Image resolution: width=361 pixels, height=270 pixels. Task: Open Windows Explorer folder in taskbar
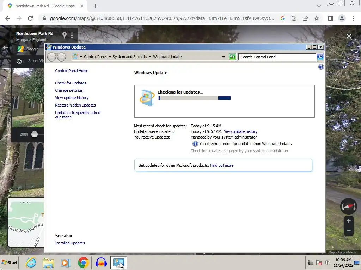click(48, 263)
